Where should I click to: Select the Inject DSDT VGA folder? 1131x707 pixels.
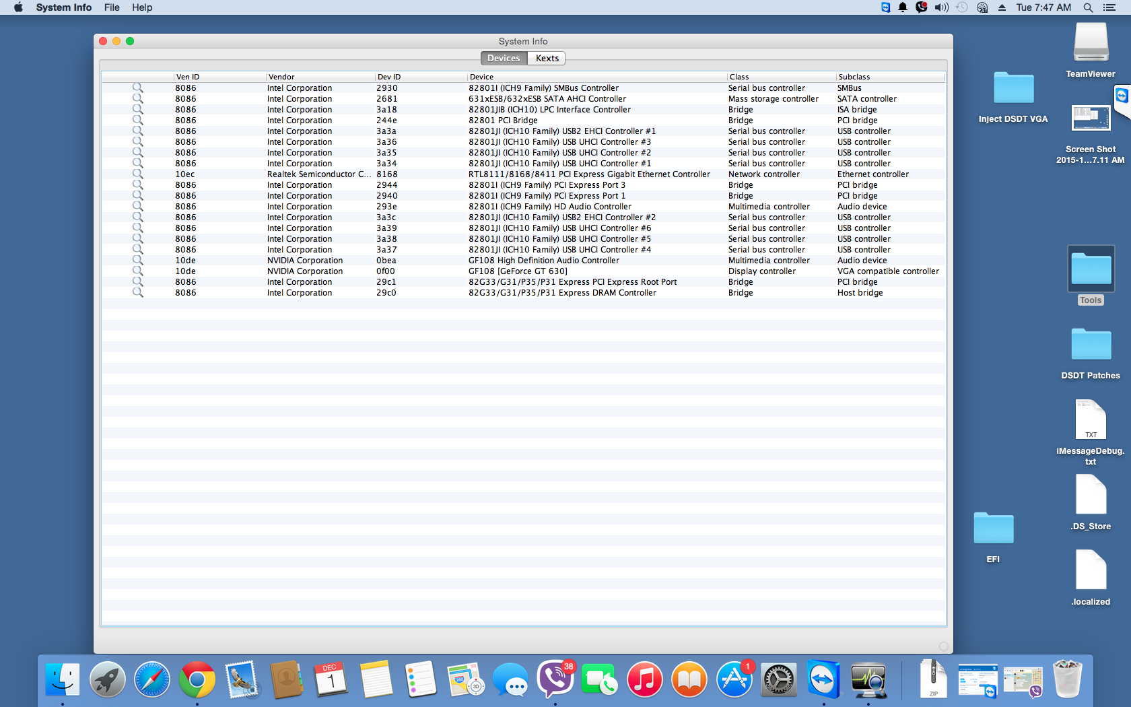coord(1013,97)
